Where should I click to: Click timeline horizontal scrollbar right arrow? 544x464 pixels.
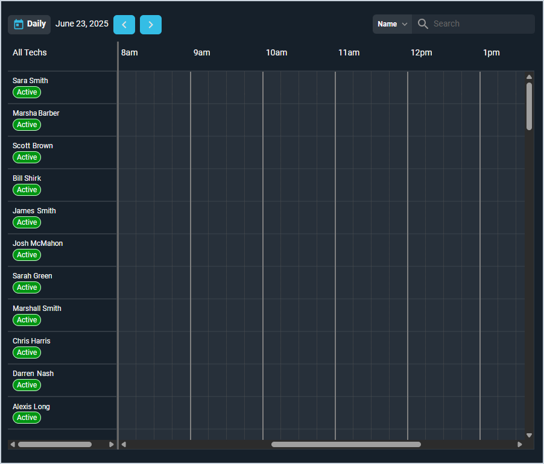[520, 445]
